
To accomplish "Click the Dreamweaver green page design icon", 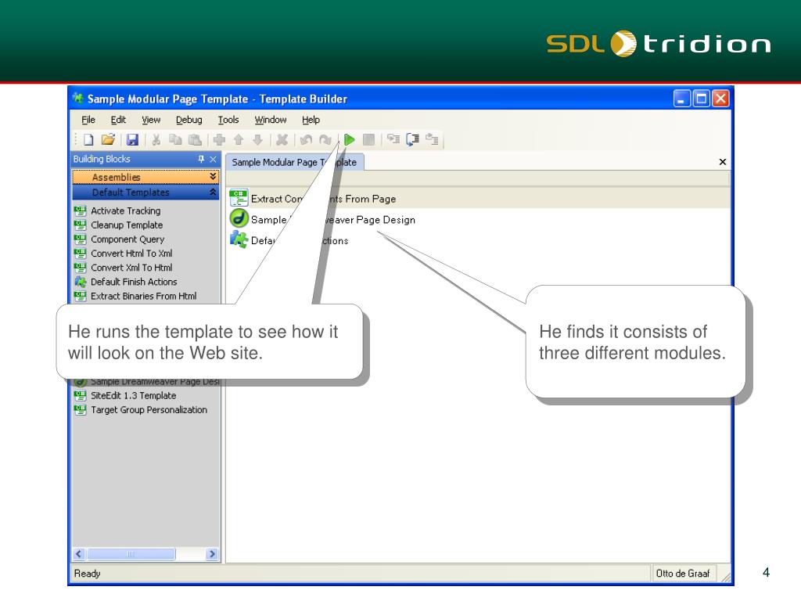I will coord(239,218).
